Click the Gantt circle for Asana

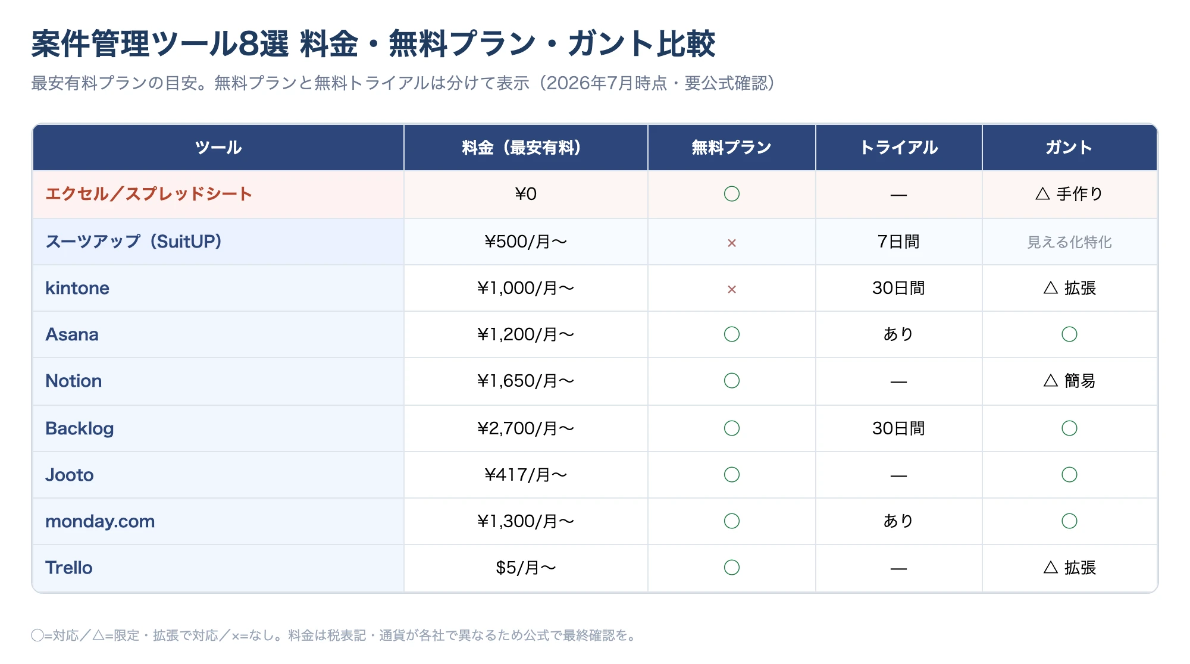tap(1069, 334)
